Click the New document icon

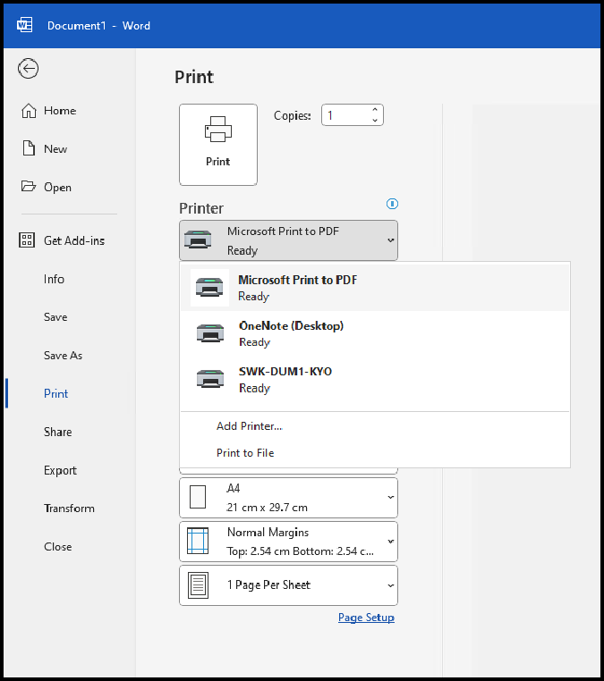[x=28, y=149]
